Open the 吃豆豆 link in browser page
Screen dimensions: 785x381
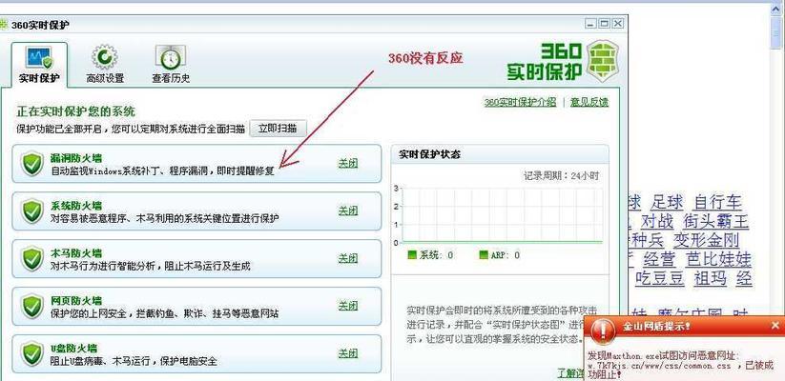click(660, 278)
